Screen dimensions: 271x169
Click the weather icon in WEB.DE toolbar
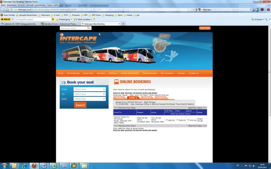click(x=94, y=19)
